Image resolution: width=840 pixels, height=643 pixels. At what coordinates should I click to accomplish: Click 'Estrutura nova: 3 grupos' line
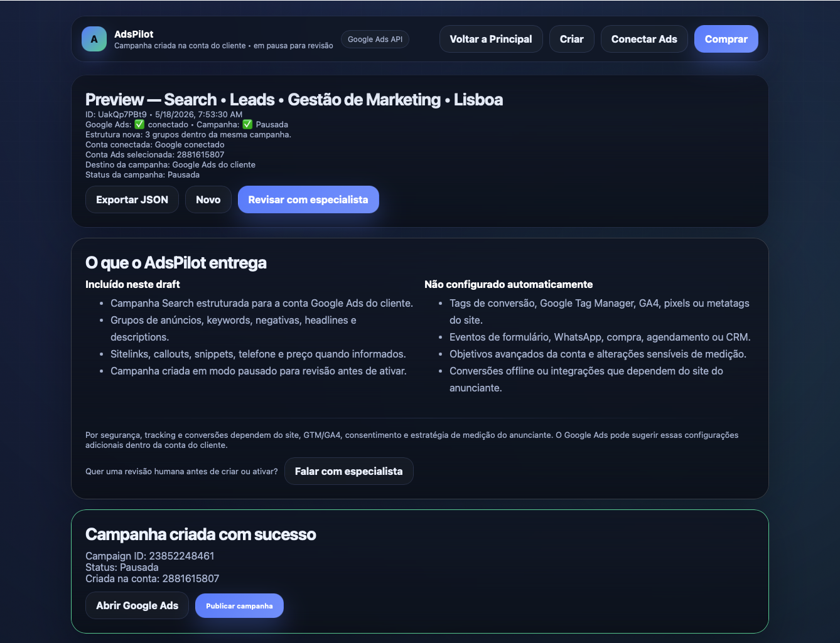[x=188, y=134]
